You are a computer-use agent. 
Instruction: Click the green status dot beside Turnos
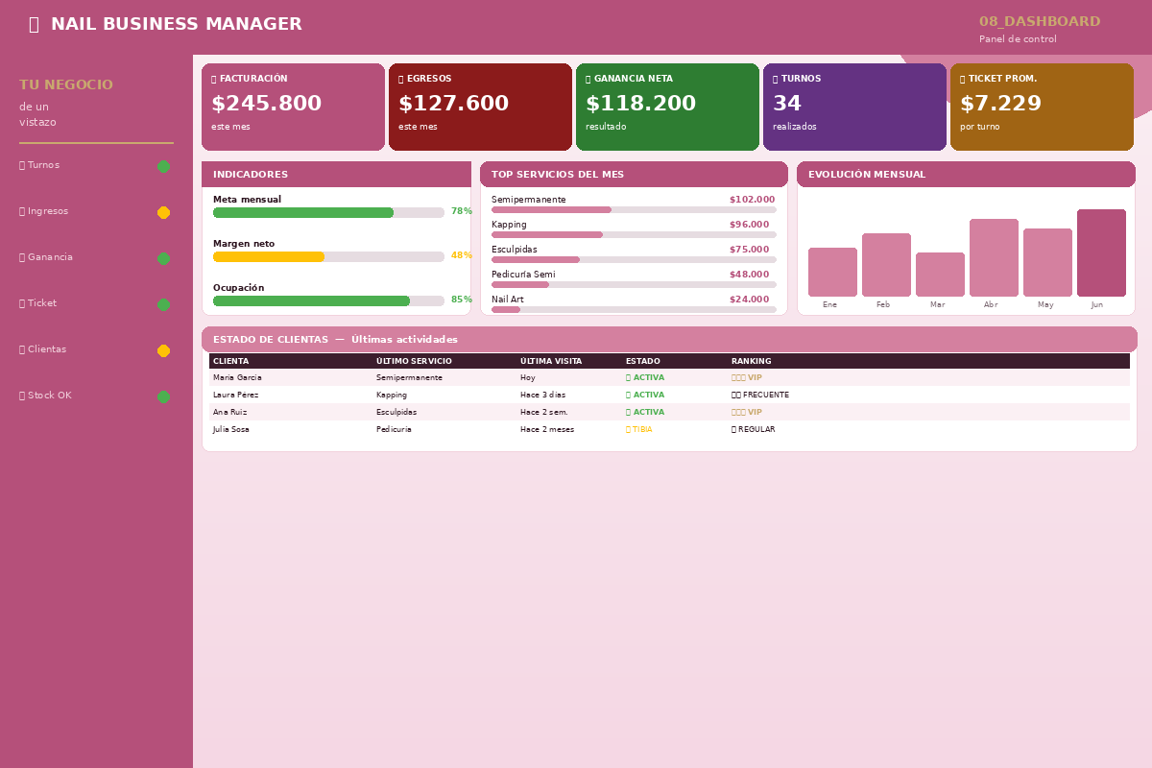[x=163, y=166]
